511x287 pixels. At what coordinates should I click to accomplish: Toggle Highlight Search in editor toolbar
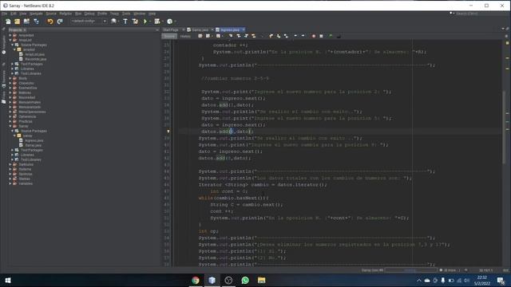[254, 36]
